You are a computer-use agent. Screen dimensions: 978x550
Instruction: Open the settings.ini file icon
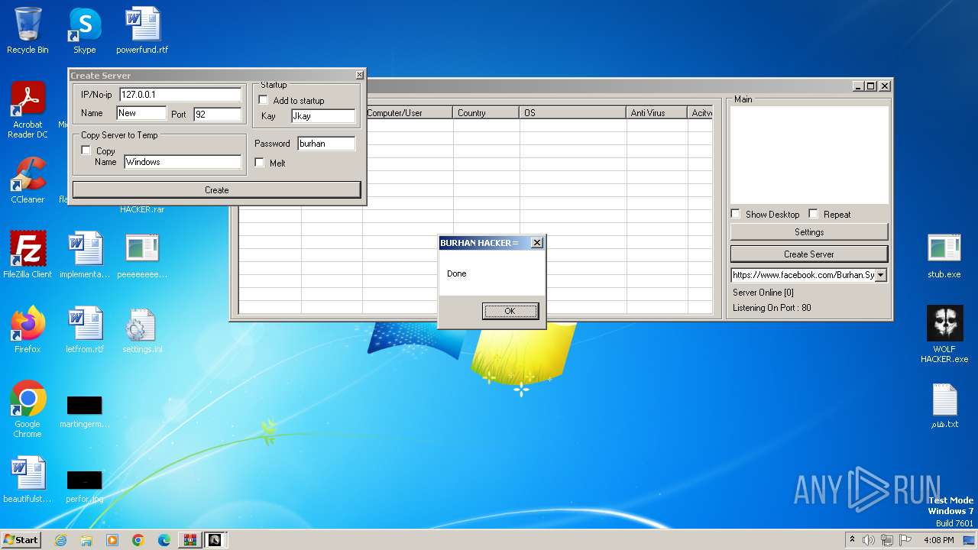142,330
